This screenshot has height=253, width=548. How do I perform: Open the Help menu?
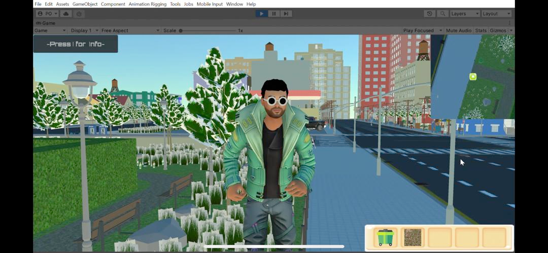coord(251,4)
